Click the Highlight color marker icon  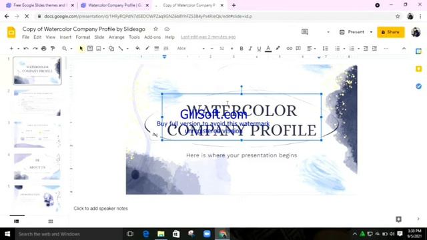278,48
